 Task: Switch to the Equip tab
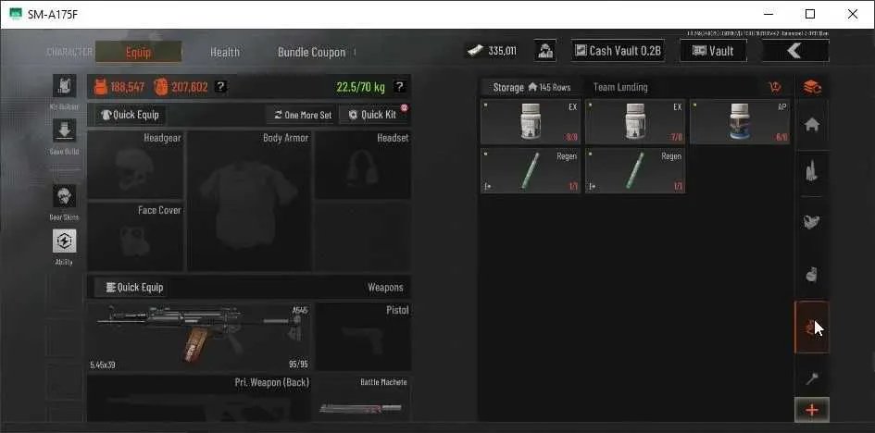click(138, 52)
